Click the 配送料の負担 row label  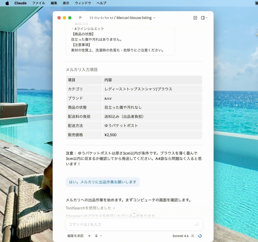coord(84,117)
